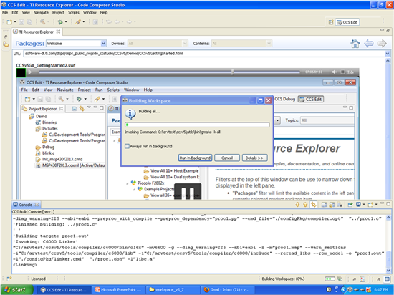
Task: Click the Last Edit Location arrow icon
Action: click(x=109, y=22)
